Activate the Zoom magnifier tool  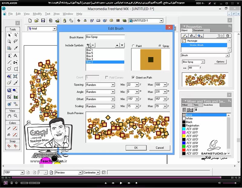coord(16,116)
